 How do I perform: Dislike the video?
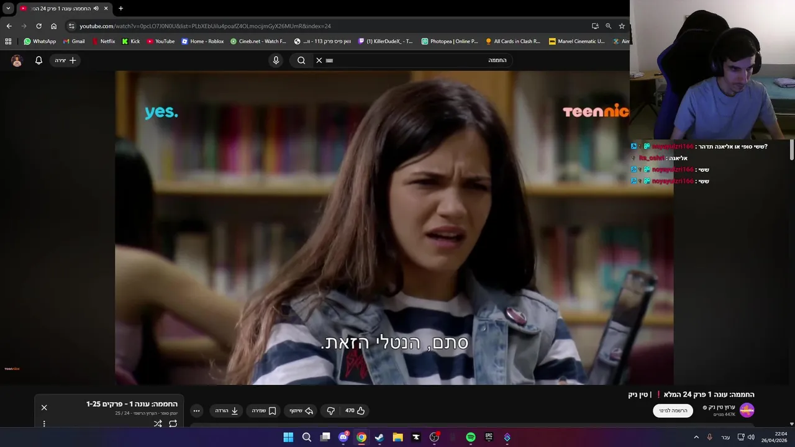[330, 410]
